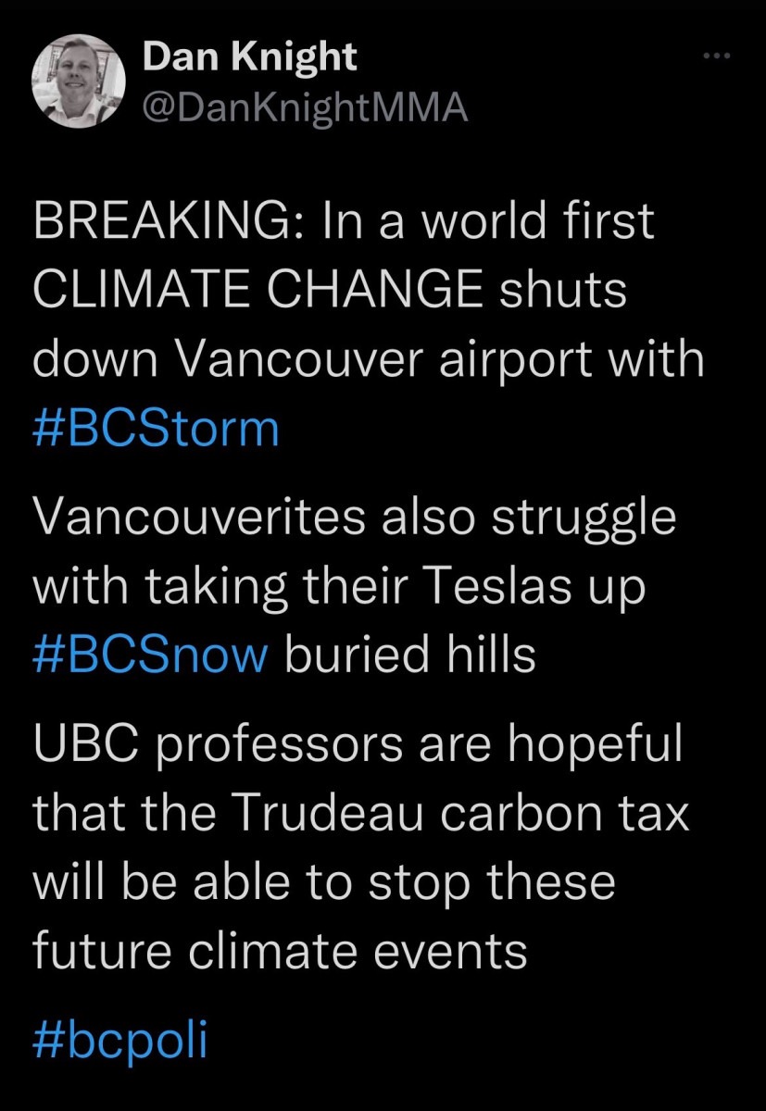Viewport: 766px width, 1111px height.
Task: Click the 'with taking their Teslas up' line
Action: click(339, 587)
